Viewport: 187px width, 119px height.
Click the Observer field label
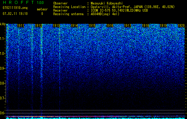60,3
